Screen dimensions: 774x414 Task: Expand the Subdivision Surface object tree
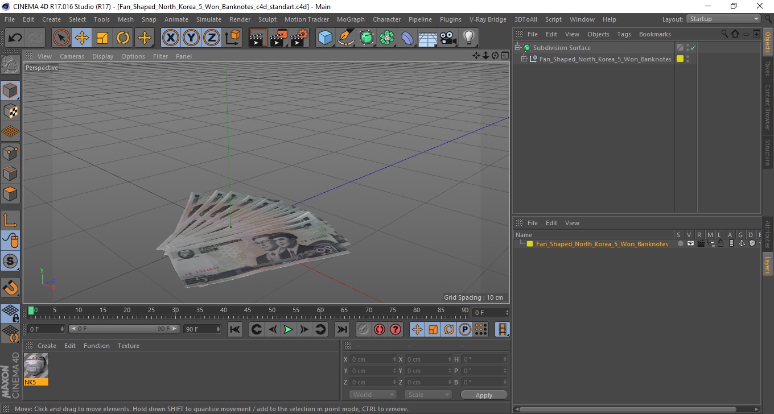point(518,48)
